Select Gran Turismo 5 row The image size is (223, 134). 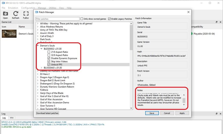pos(48,106)
